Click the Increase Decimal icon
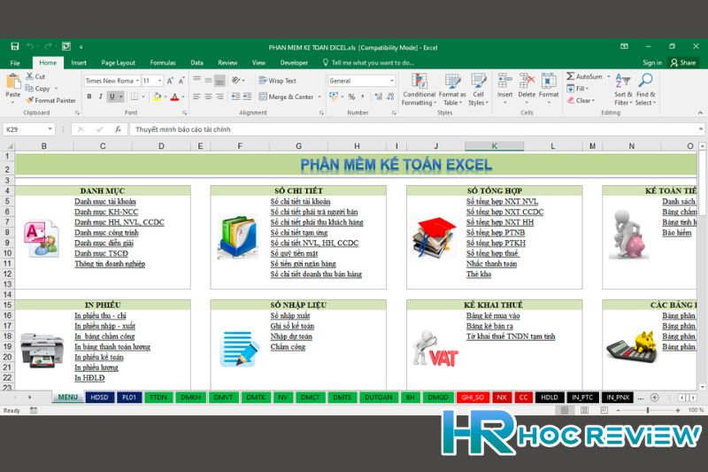Viewport: 708px width, 472px height. coord(379,97)
